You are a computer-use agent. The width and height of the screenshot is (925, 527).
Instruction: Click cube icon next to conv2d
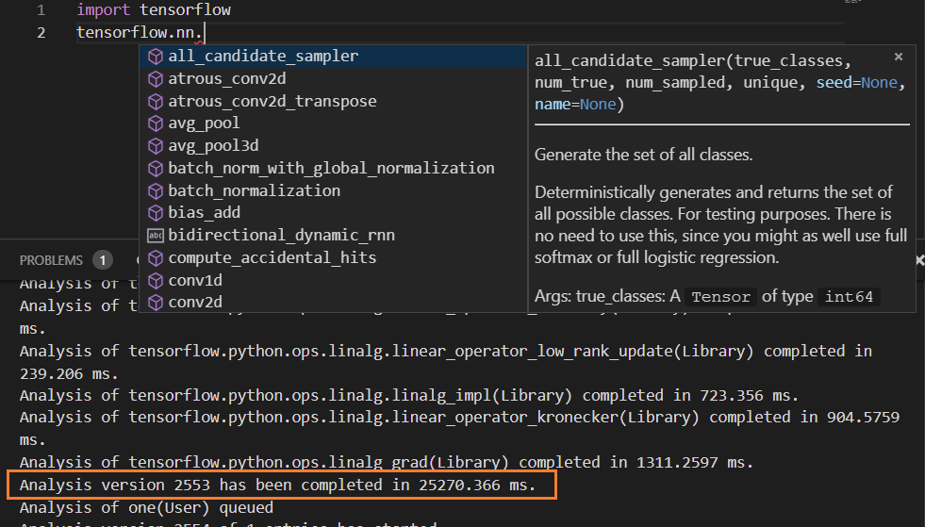click(x=156, y=303)
